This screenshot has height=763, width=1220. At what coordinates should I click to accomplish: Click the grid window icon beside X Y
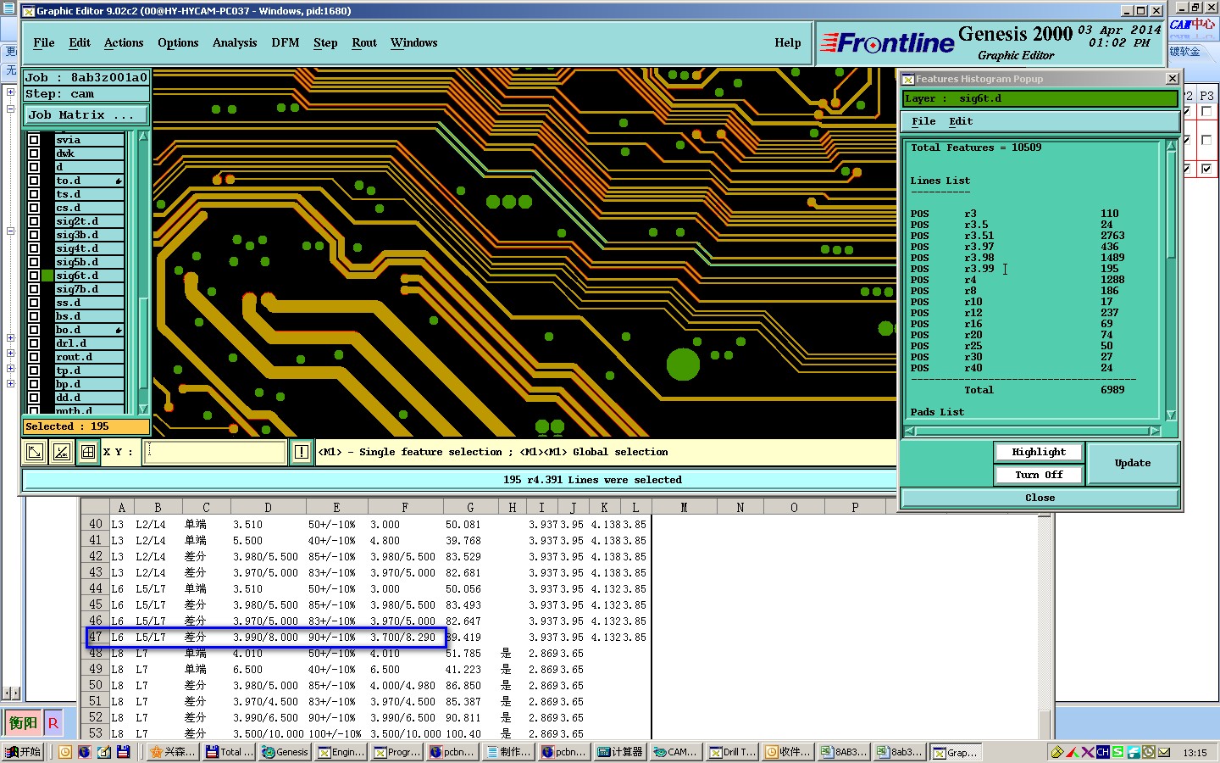[x=87, y=452]
